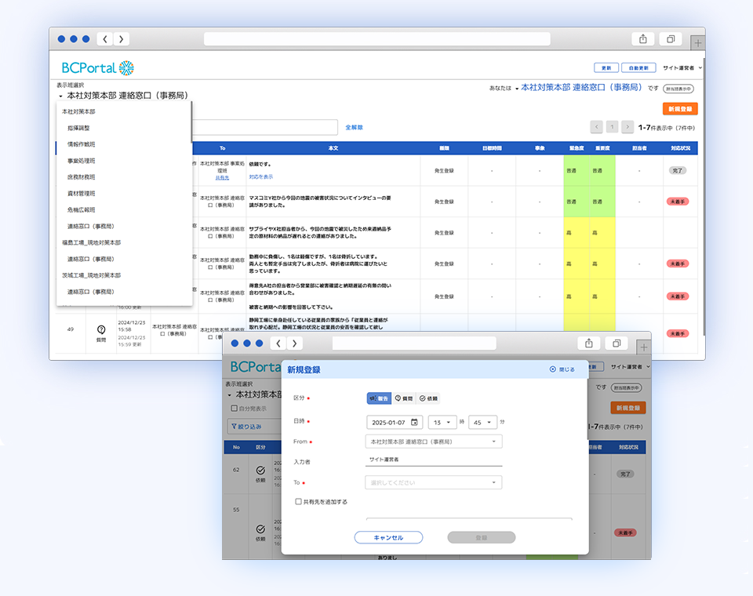Open the To dropdown showing 選択してください
This screenshot has height=596, width=753.
[x=434, y=482]
